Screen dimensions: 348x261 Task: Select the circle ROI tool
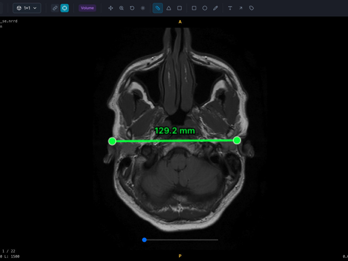point(205,8)
